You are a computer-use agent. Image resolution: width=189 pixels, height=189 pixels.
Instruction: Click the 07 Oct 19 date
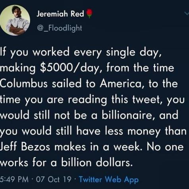54,179
